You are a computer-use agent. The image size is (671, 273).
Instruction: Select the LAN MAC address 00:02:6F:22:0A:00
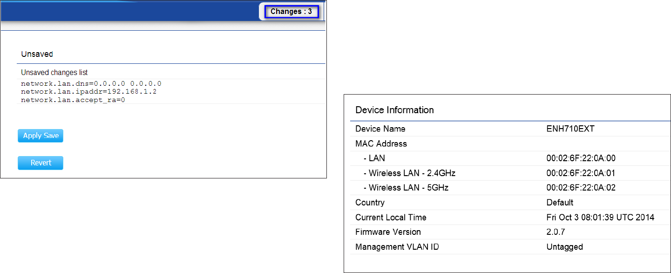click(581, 158)
